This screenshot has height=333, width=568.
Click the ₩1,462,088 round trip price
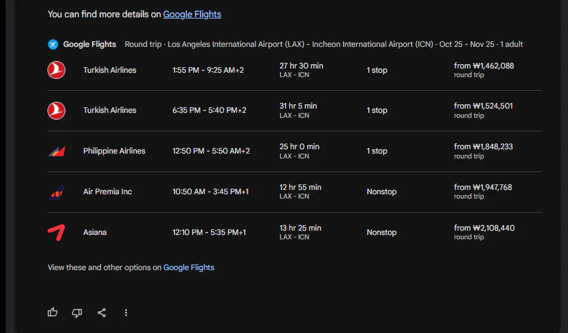tap(484, 66)
